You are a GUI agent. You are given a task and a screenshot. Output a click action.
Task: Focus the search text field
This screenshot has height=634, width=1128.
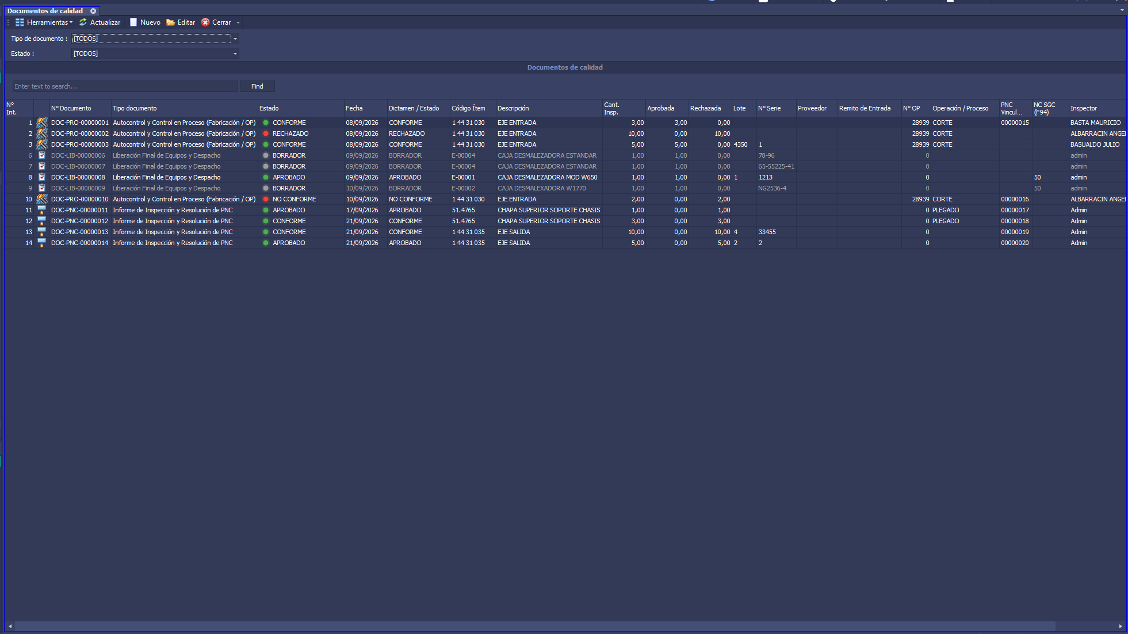pyautogui.click(x=125, y=86)
